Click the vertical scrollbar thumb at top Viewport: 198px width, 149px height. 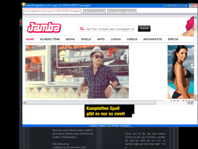point(196,25)
